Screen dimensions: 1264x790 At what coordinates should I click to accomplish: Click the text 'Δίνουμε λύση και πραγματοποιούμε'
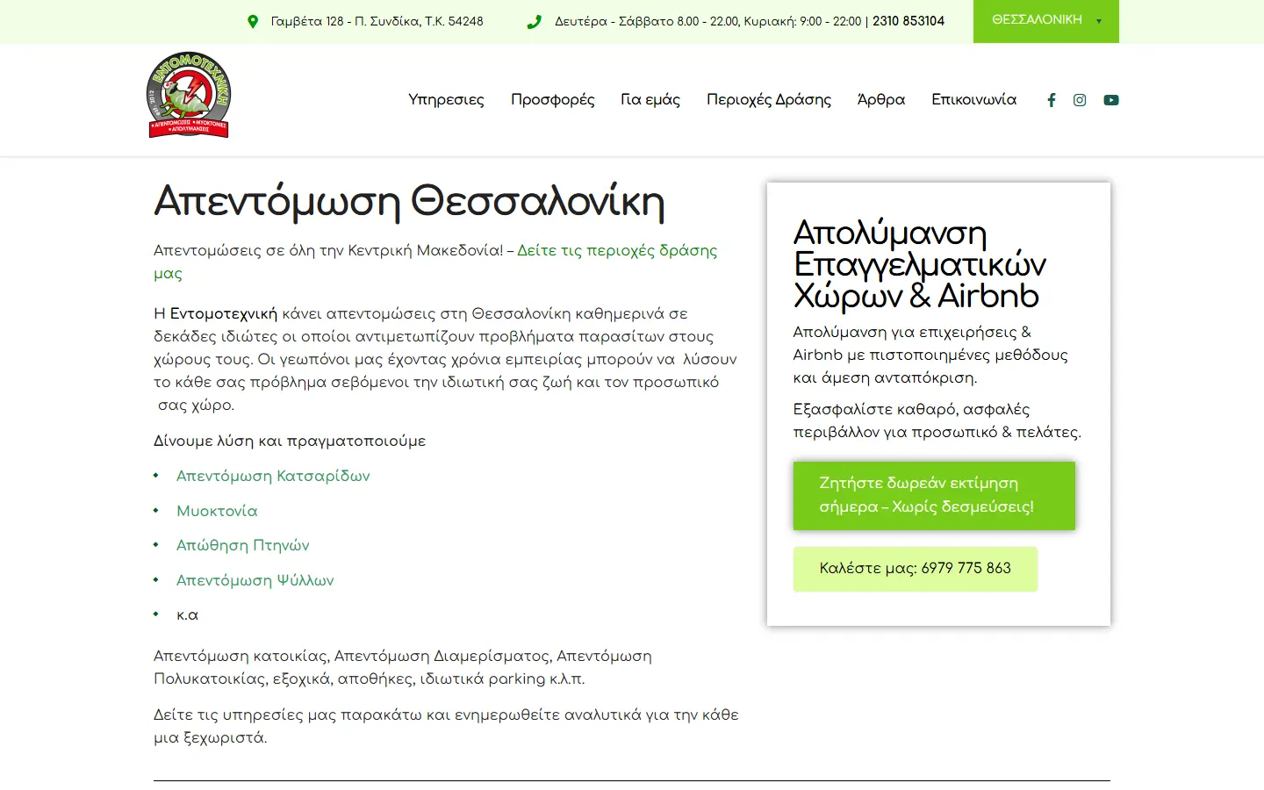tap(290, 441)
